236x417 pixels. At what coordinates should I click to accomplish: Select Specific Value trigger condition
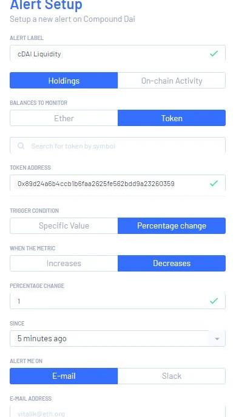[64, 226]
